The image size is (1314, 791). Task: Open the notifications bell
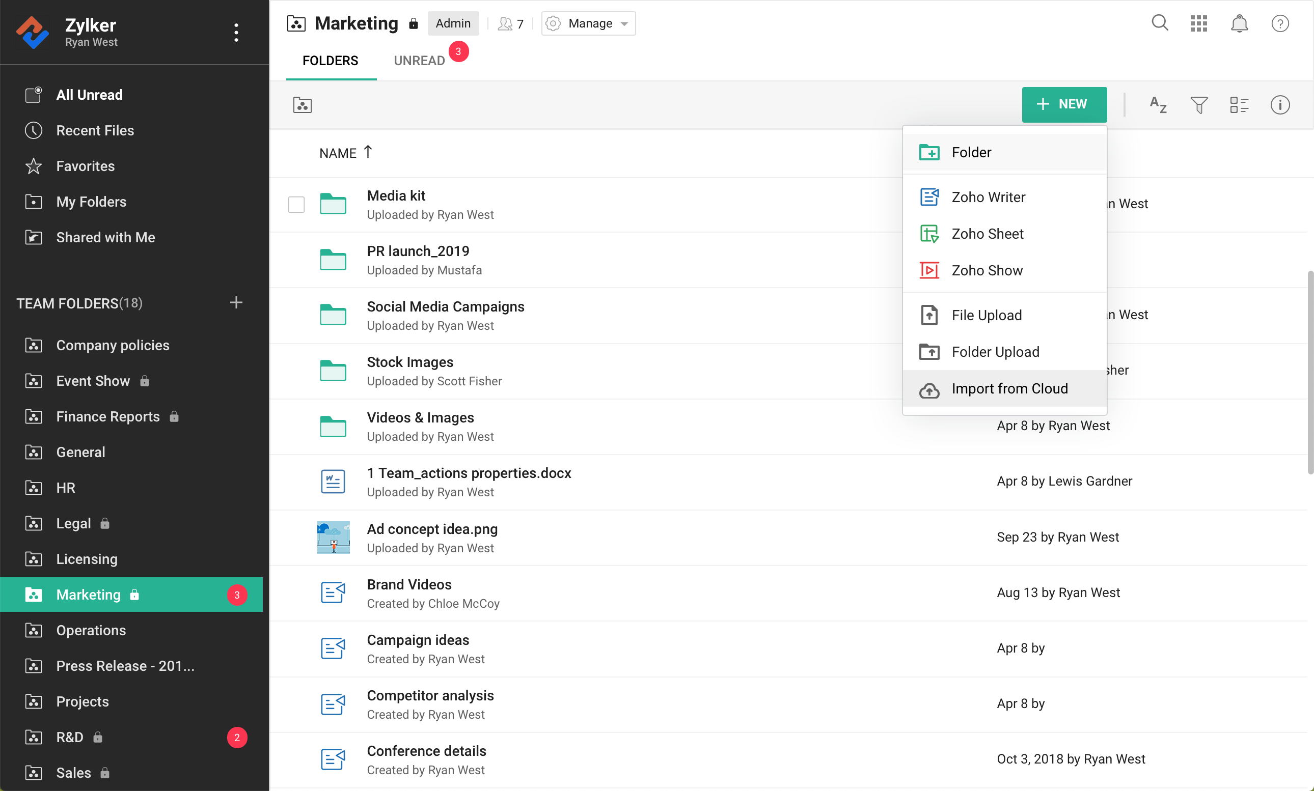pos(1239,23)
